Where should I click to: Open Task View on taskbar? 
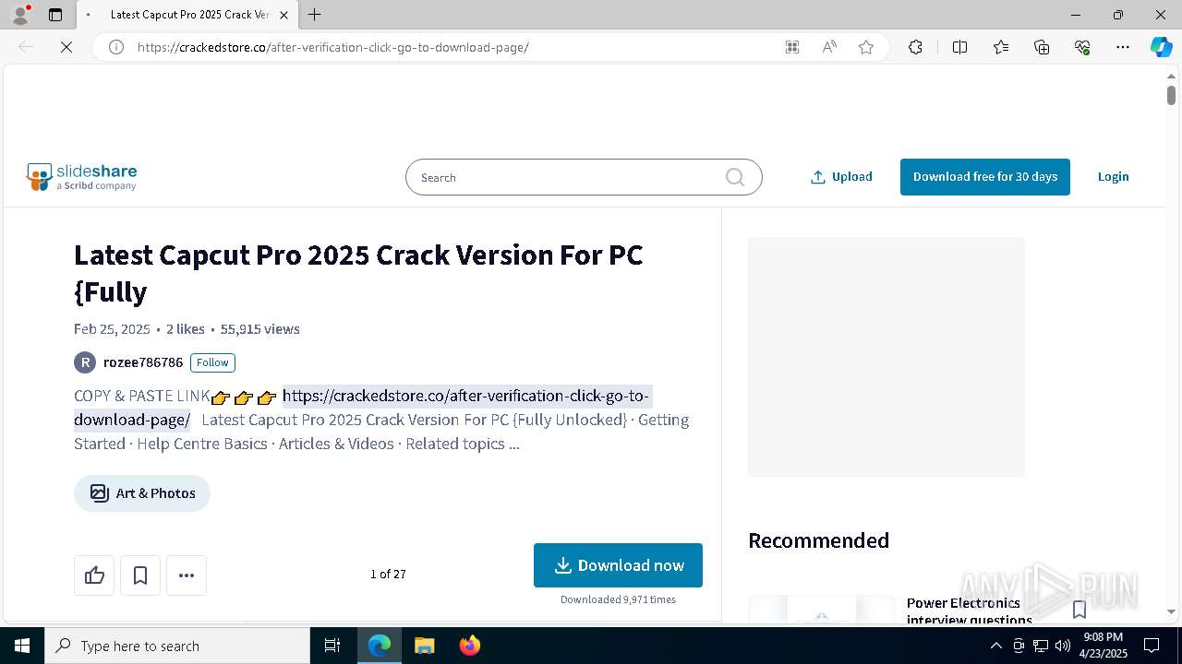(332, 646)
